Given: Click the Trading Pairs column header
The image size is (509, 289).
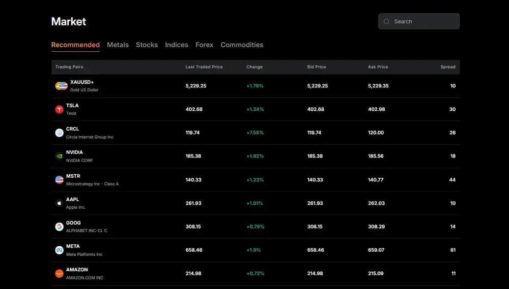Looking at the screenshot, I should pyautogui.click(x=69, y=67).
